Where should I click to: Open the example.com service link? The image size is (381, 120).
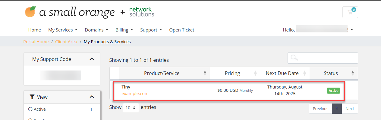coord(135,94)
